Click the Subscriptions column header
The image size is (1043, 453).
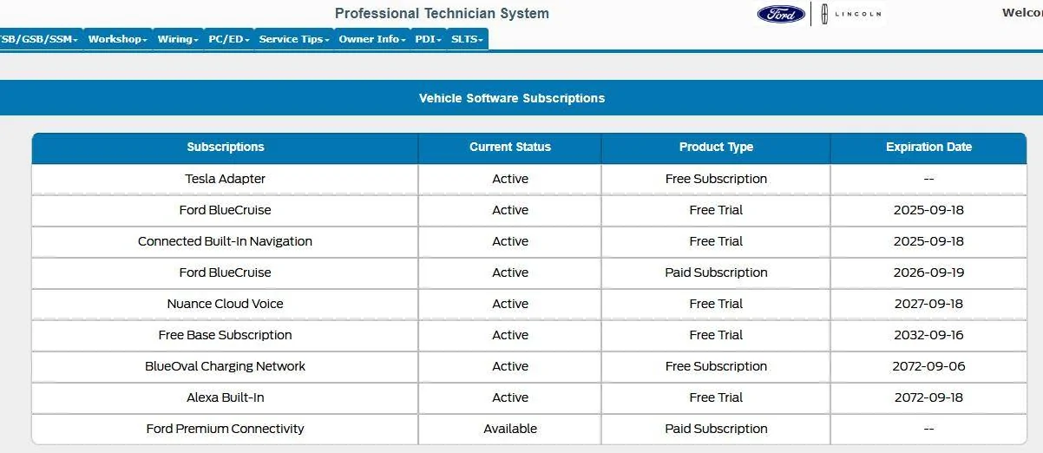226,148
